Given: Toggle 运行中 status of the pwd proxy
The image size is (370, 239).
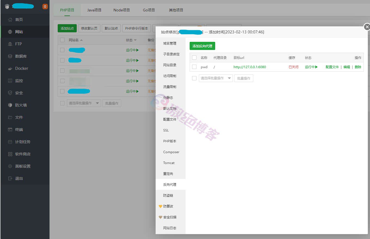Looking at the screenshot, I should pyautogui.click(x=311, y=67).
